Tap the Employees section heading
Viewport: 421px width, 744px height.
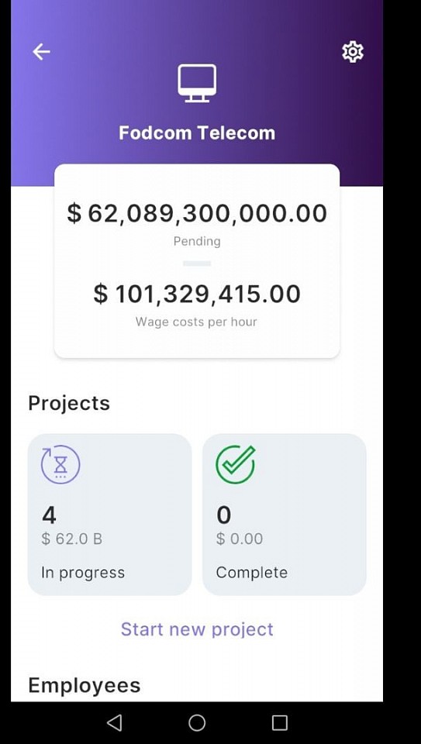point(85,685)
